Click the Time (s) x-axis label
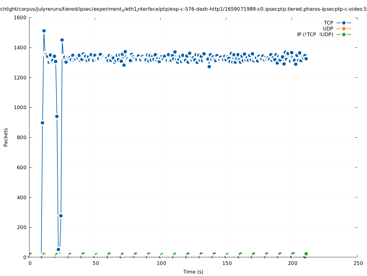Viewport: 367px width, 276px height. [193, 272]
